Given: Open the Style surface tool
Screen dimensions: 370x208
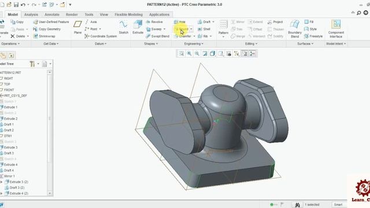Looking at the screenshot, I should (x=310, y=29).
